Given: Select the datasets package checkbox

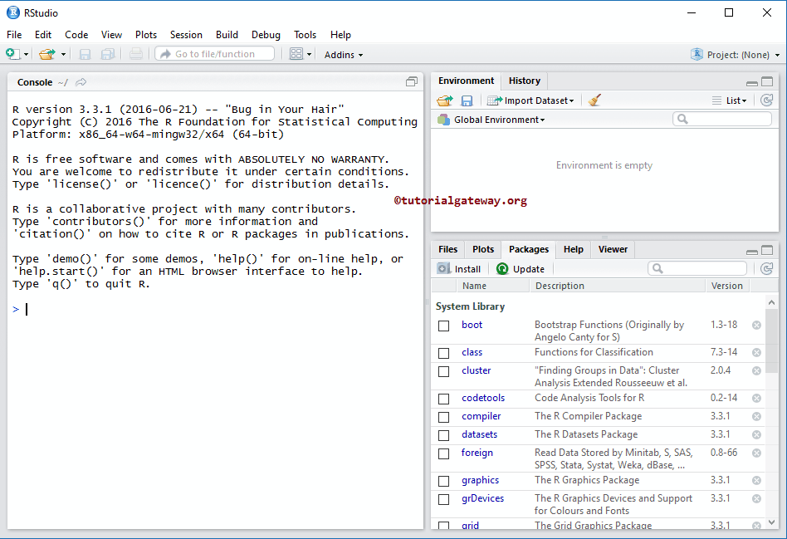Looking at the screenshot, I should click(x=443, y=434).
